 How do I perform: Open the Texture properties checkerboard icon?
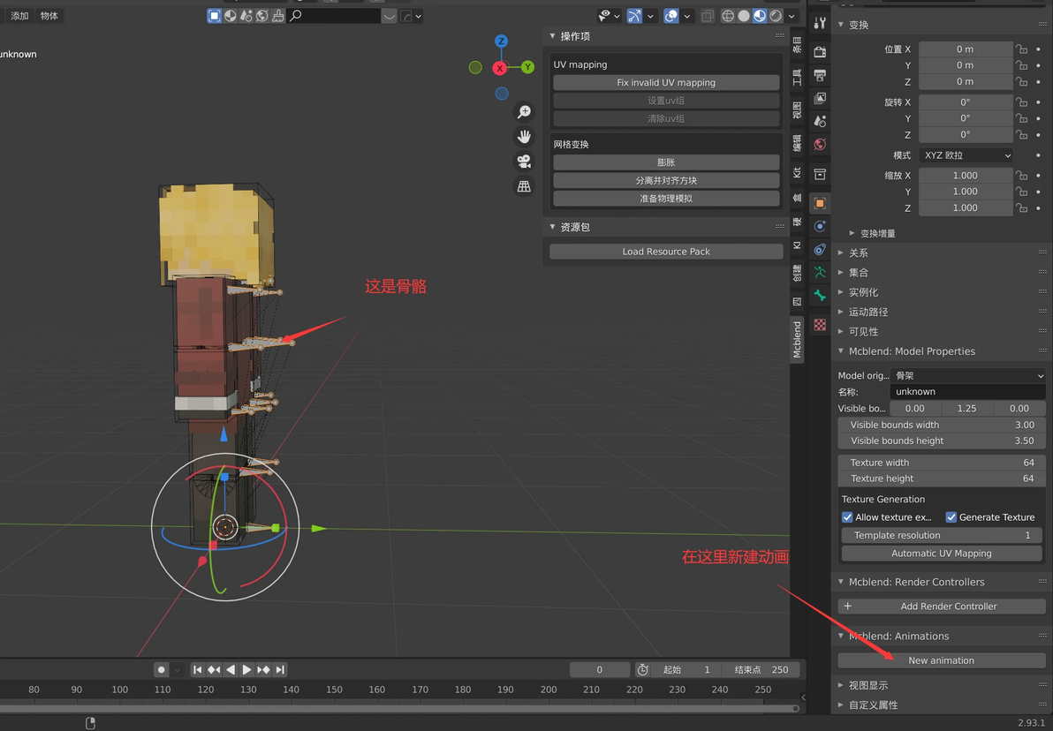820,325
